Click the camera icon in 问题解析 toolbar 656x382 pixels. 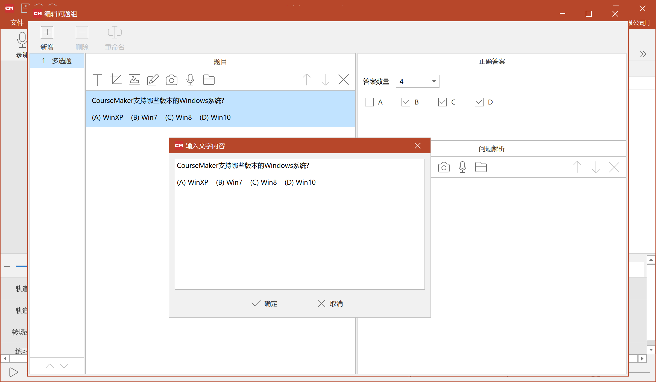[444, 167]
